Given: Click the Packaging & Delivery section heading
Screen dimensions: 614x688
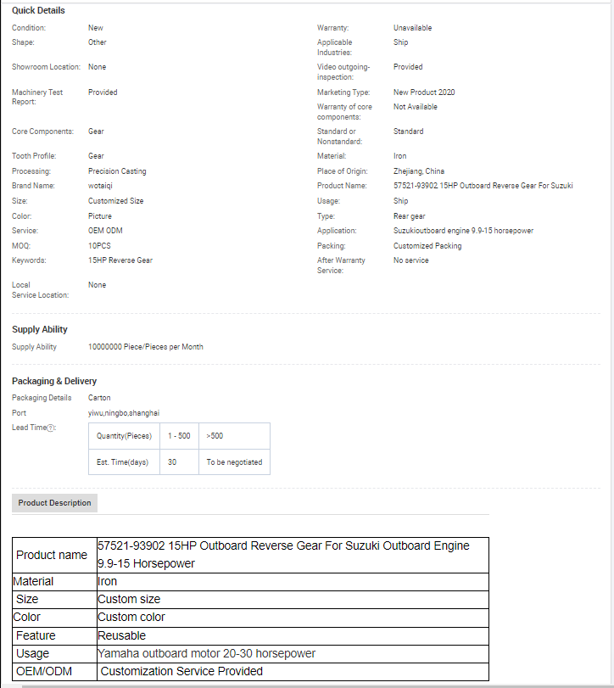Looking at the screenshot, I should point(54,381).
